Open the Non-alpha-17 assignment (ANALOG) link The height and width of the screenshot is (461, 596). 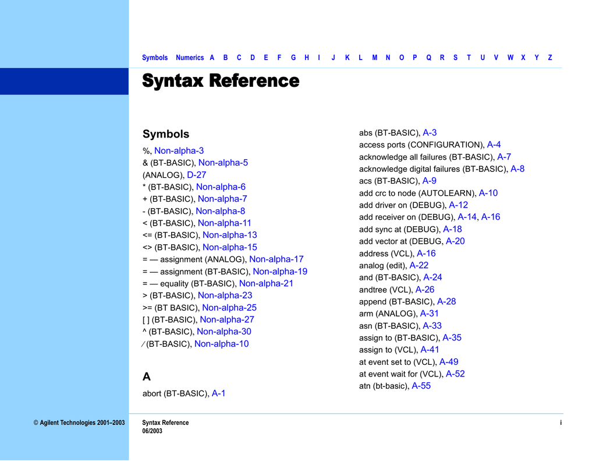[276, 259]
